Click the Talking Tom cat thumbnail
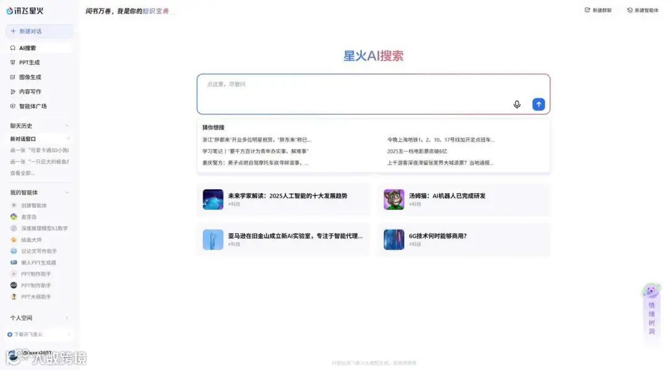This screenshot has height=370, width=668. pos(394,199)
